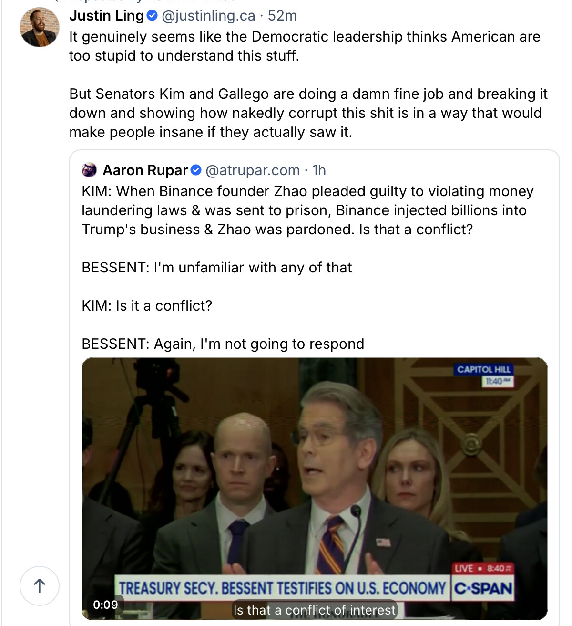Open the Justin Ling display name
Screen dimensions: 572x626
click(x=106, y=16)
